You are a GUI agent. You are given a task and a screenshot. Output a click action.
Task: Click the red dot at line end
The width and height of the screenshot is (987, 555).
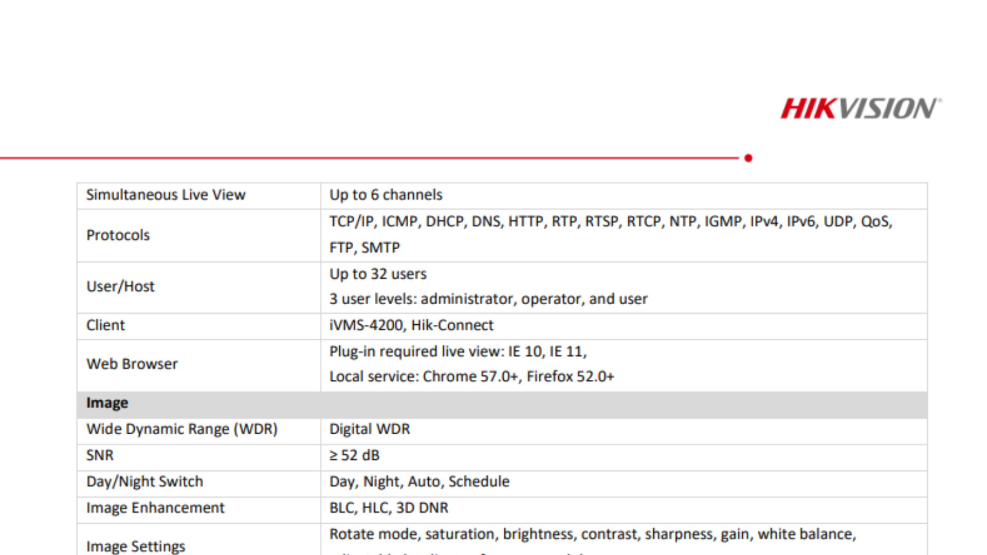(748, 158)
